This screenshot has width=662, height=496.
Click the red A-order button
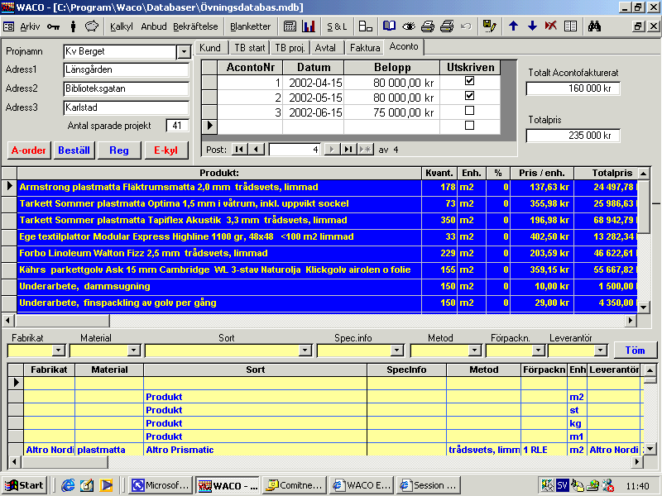(29, 150)
